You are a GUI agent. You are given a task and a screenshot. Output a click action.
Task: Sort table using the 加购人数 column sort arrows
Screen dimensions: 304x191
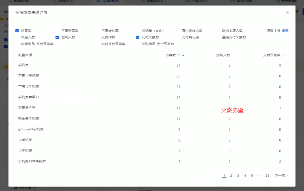point(234,55)
